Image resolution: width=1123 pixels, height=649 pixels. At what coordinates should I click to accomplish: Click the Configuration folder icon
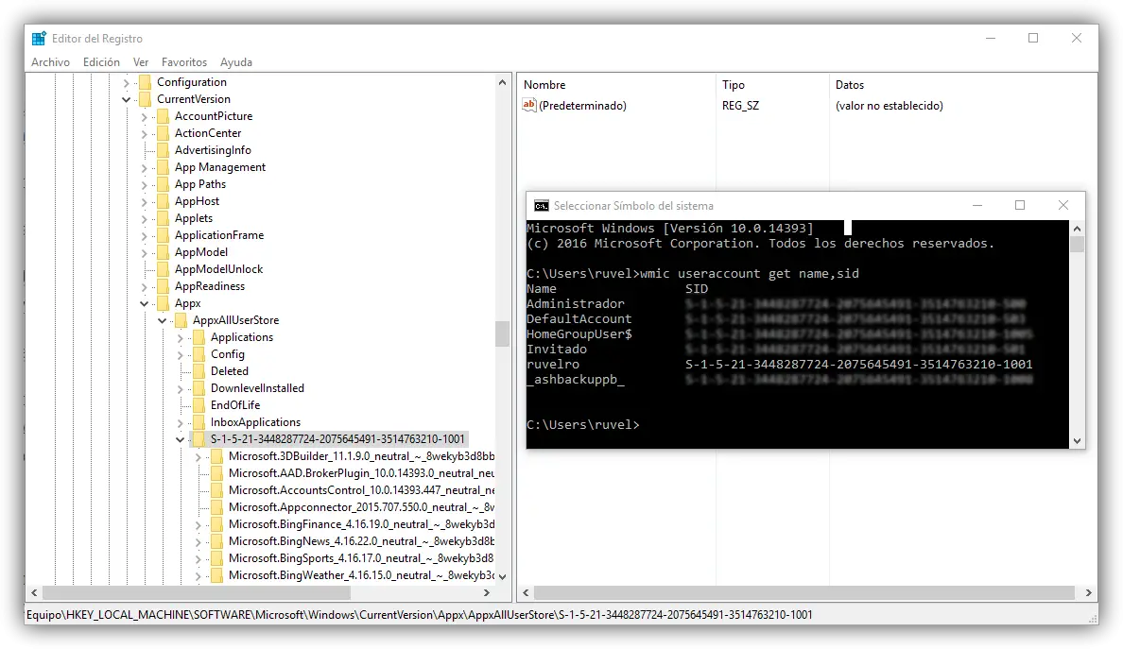(x=145, y=82)
